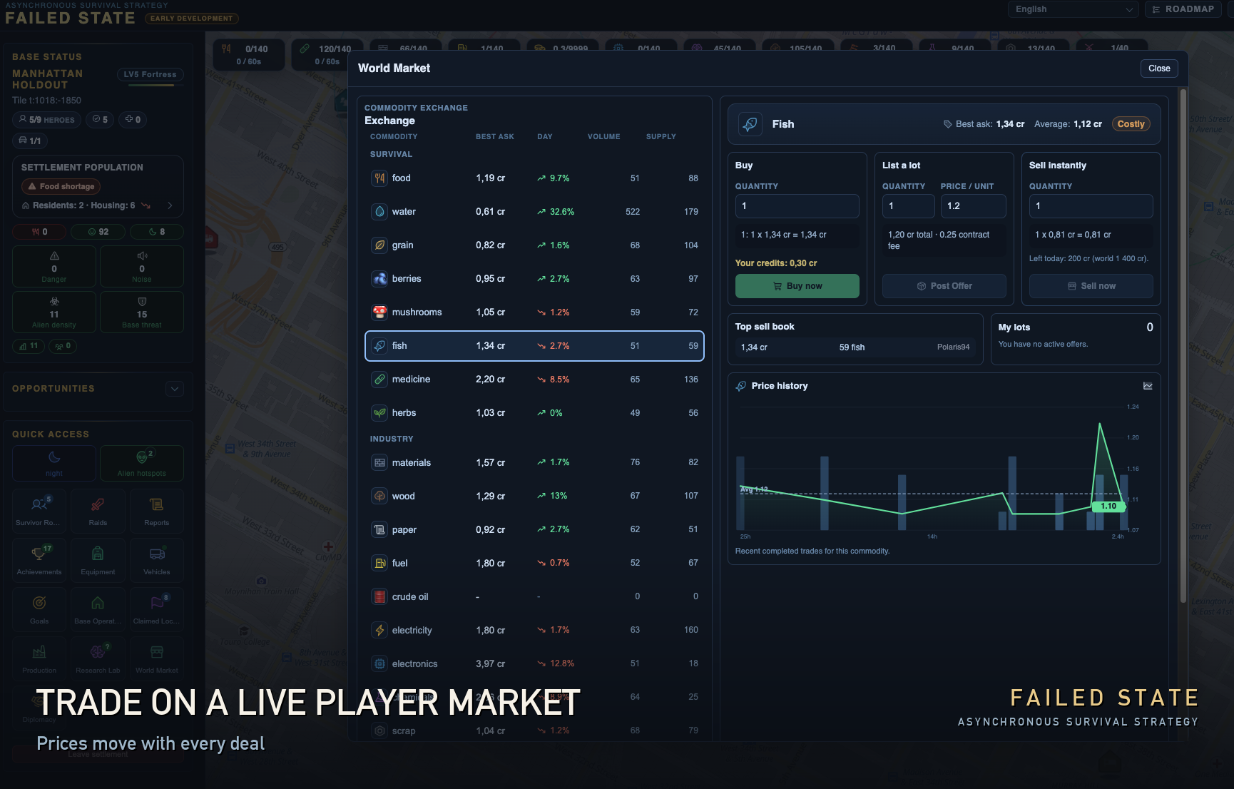Select the electricity bolt icon
The image size is (1234, 789).
[x=379, y=631]
